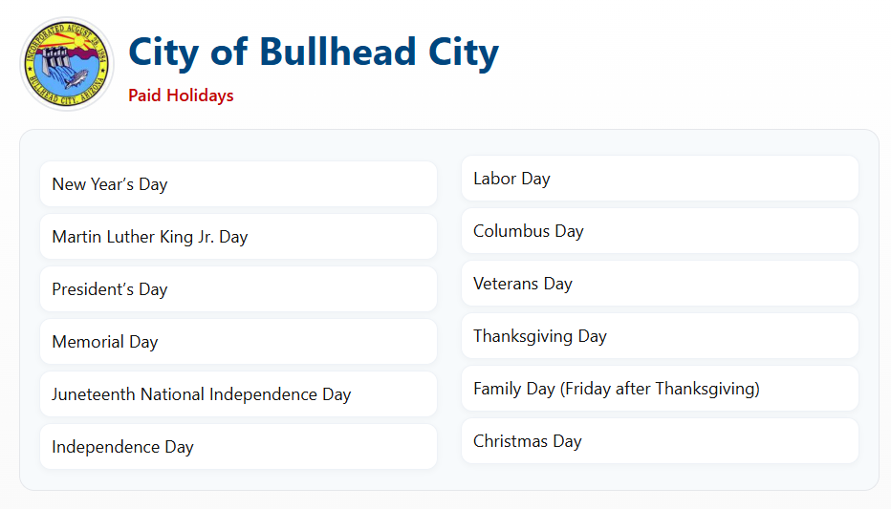
Task: Select the Columbus Day card
Action: pyautogui.click(x=660, y=231)
